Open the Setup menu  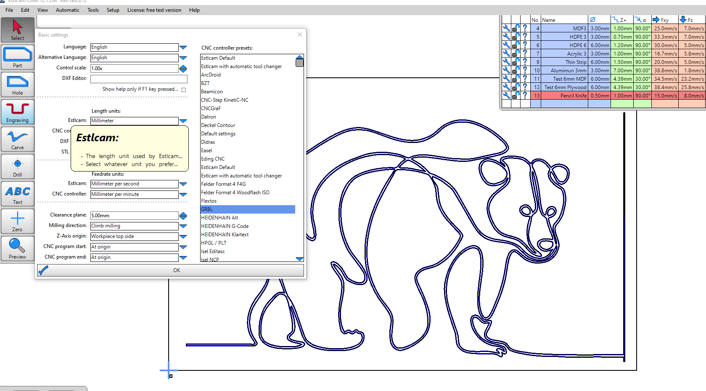pyautogui.click(x=113, y=10)
